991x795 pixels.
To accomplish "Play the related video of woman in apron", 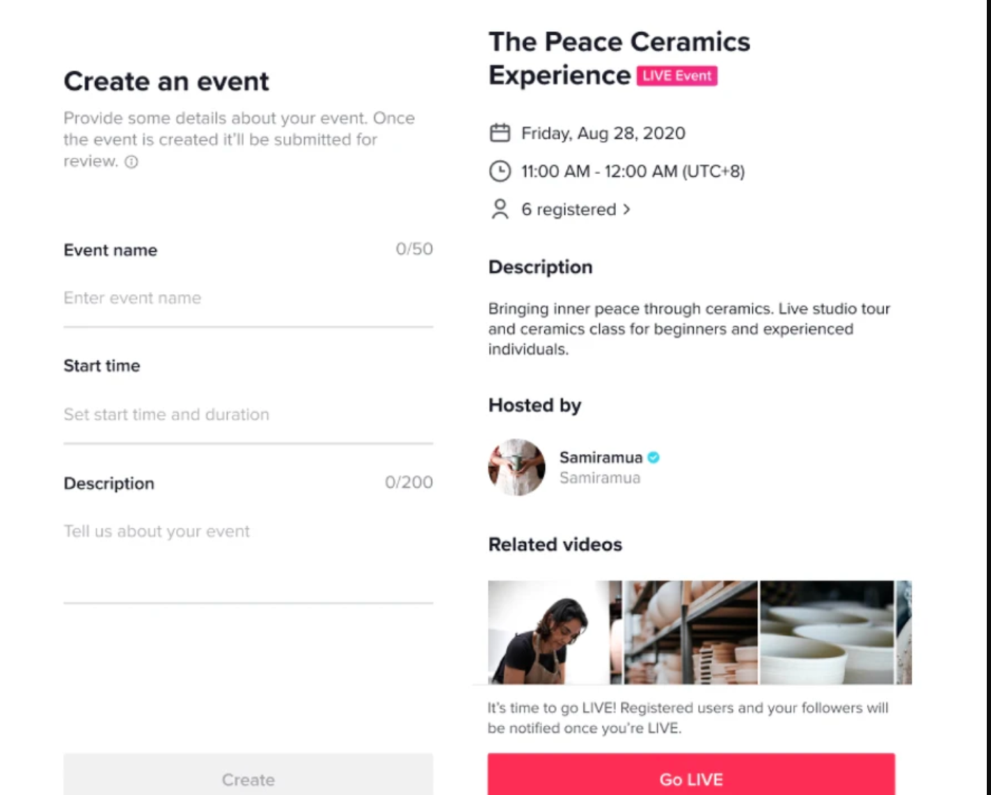I will pos(547,632).
